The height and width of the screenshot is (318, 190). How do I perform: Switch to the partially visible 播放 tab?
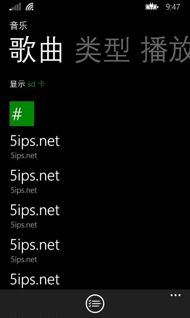point(165,50)
